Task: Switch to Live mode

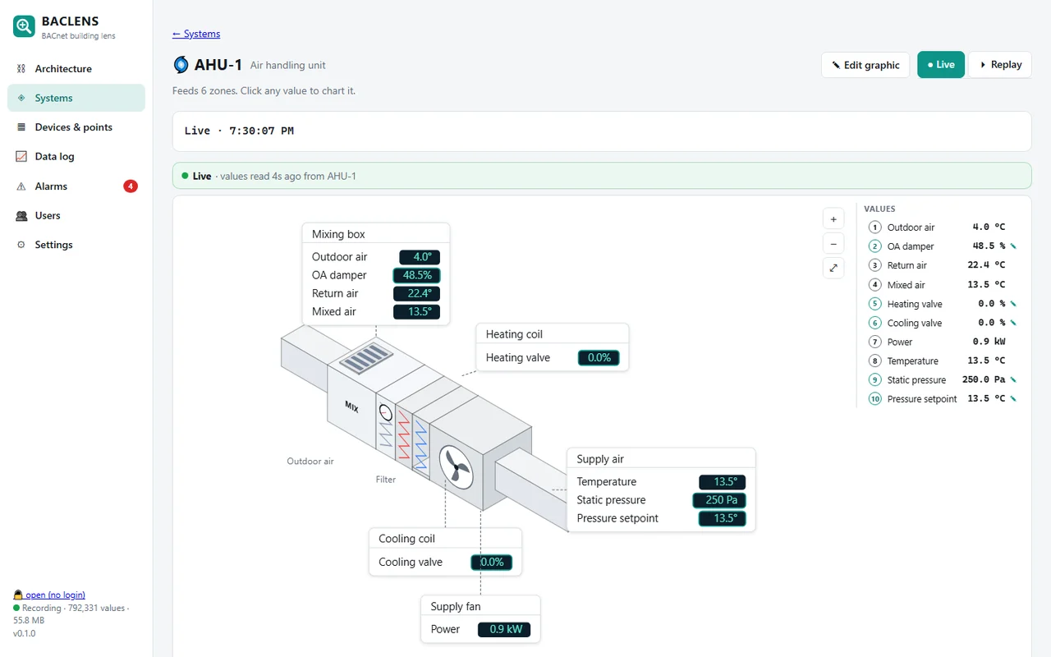Action: pyautogui.click(x=941, y=65)
